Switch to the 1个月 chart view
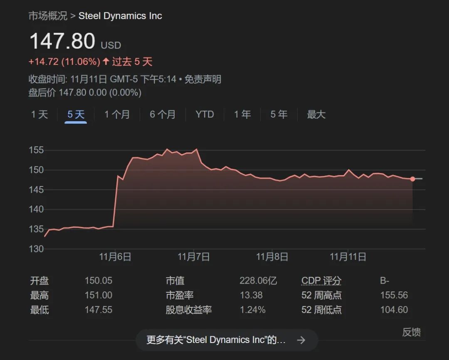Image resolution: width=449 pixels, height=360 pixels. pyautogui.click(x=118, y=115)
